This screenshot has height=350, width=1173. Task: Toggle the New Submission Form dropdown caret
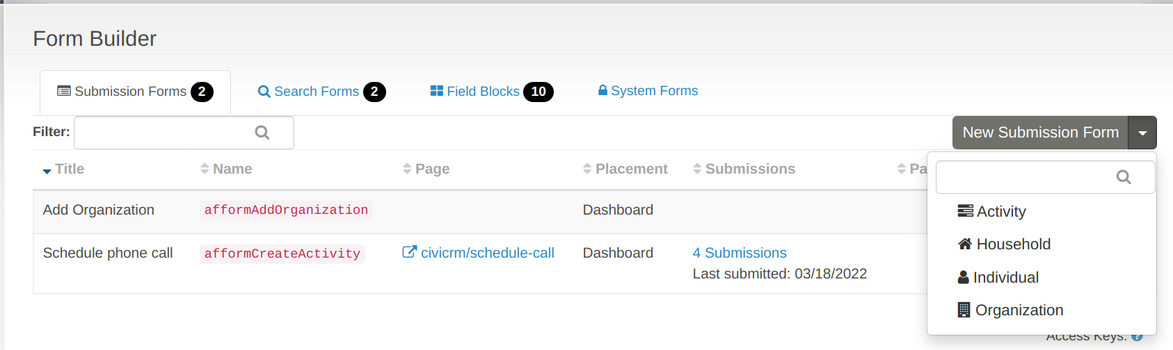(x=1142, y=133)
